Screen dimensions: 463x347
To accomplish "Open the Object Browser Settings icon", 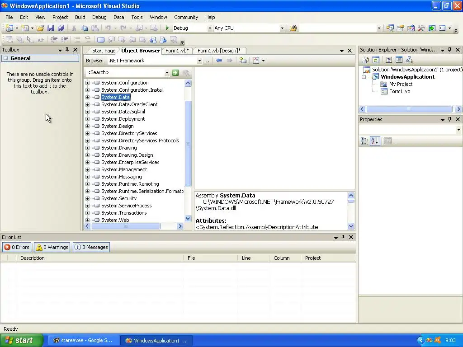I will (x=256, y=61).
